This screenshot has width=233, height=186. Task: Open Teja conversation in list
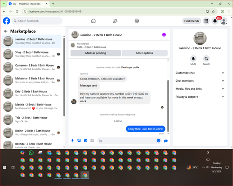(32, 120)
